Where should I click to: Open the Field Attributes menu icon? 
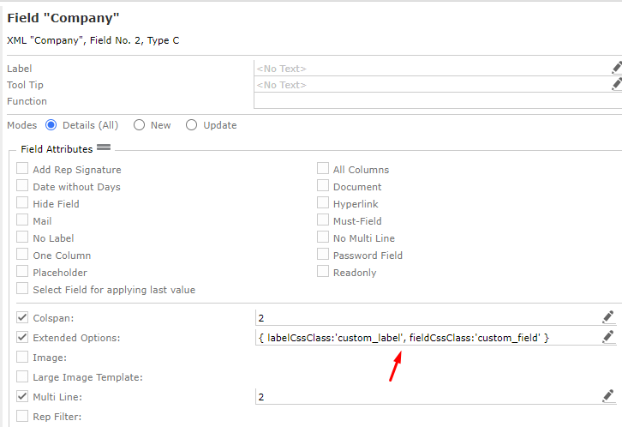104,148
